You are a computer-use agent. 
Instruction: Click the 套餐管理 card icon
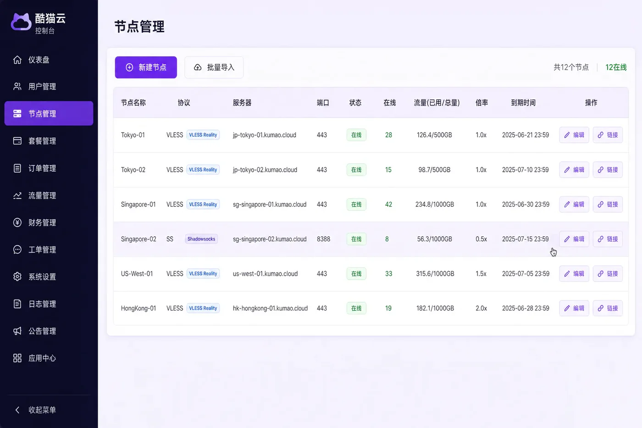coord(17,141)
